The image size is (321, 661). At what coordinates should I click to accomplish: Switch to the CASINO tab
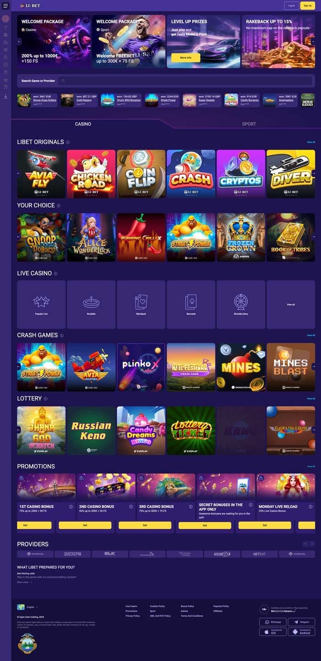[x=83, y=124]
